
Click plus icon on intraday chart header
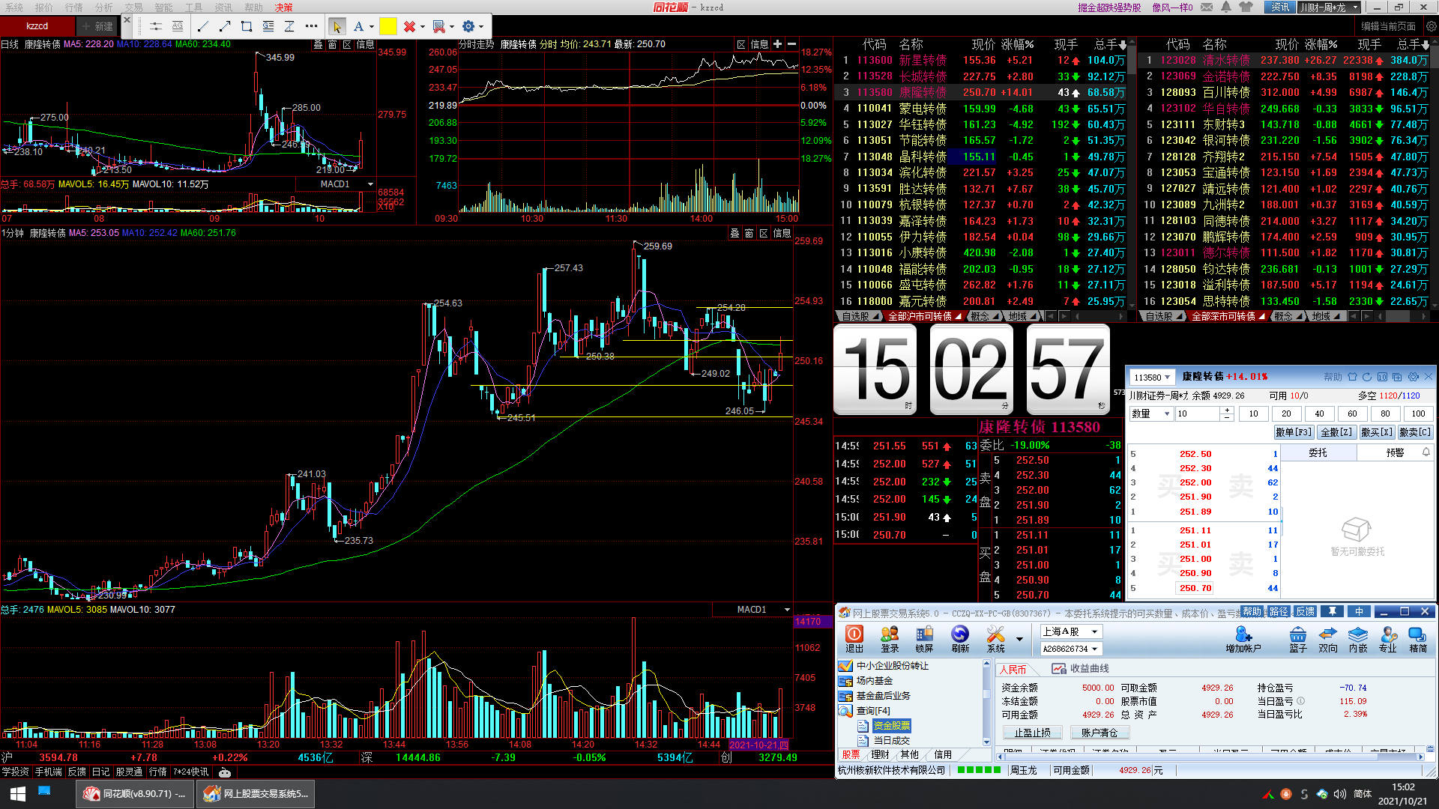click(777, 44)
